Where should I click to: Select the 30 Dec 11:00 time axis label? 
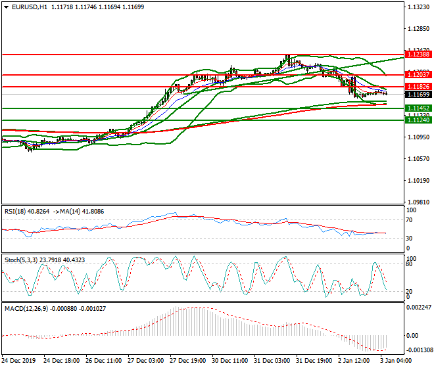230,361
